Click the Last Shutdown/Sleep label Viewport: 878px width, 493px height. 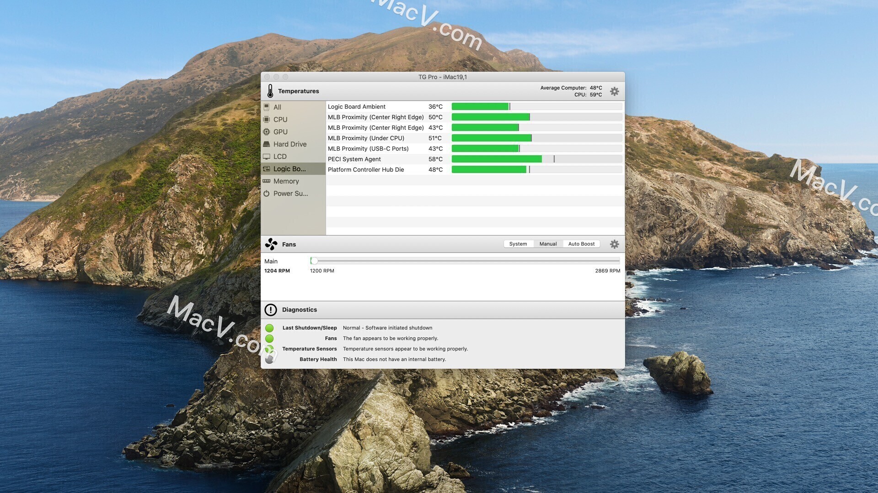310,328
